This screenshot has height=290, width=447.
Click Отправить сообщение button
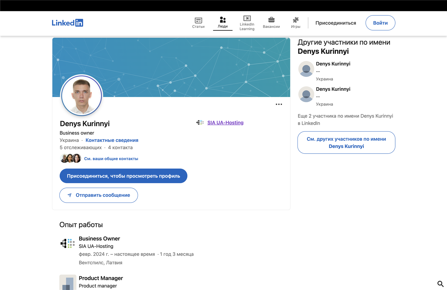(x=99, y=195)
